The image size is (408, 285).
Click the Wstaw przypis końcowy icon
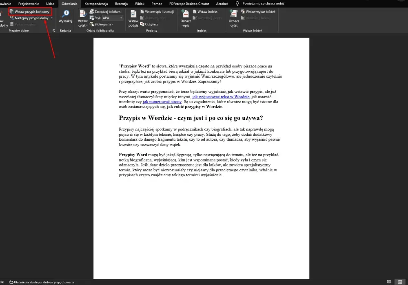pyautogui.click(x=11, y=11)
